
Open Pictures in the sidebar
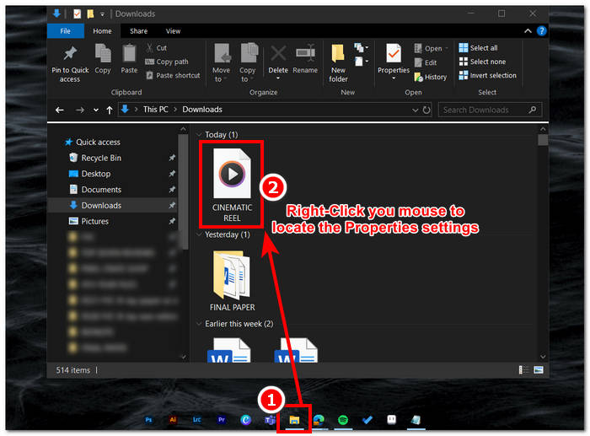click(x=94, y=221)
